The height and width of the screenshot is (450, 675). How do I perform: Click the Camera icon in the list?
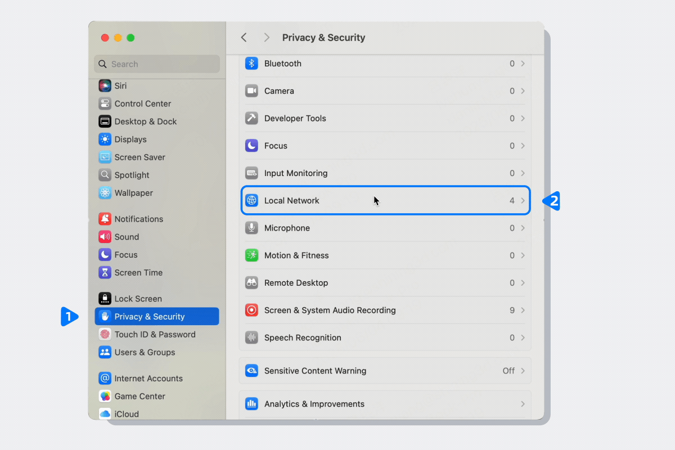pos(251,91)
